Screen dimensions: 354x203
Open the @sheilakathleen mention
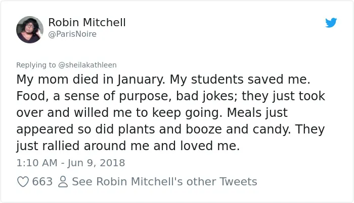[87, 65]
